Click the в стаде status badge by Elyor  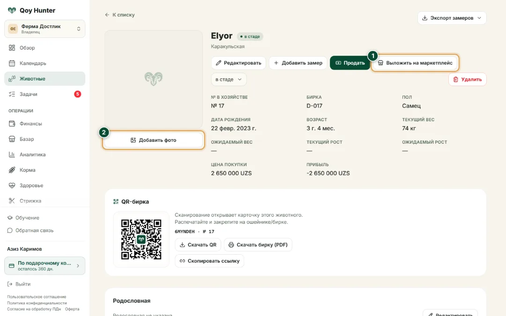click(250, 37)
